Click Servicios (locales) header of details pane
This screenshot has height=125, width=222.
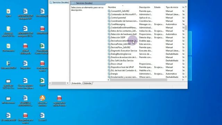point(84,3)
